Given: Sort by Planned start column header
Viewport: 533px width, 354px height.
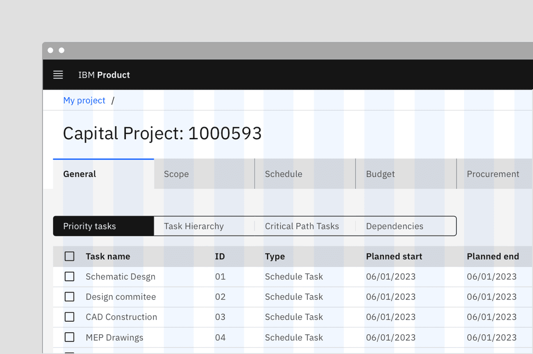Looking at the screenshot, I should (394, 256).
